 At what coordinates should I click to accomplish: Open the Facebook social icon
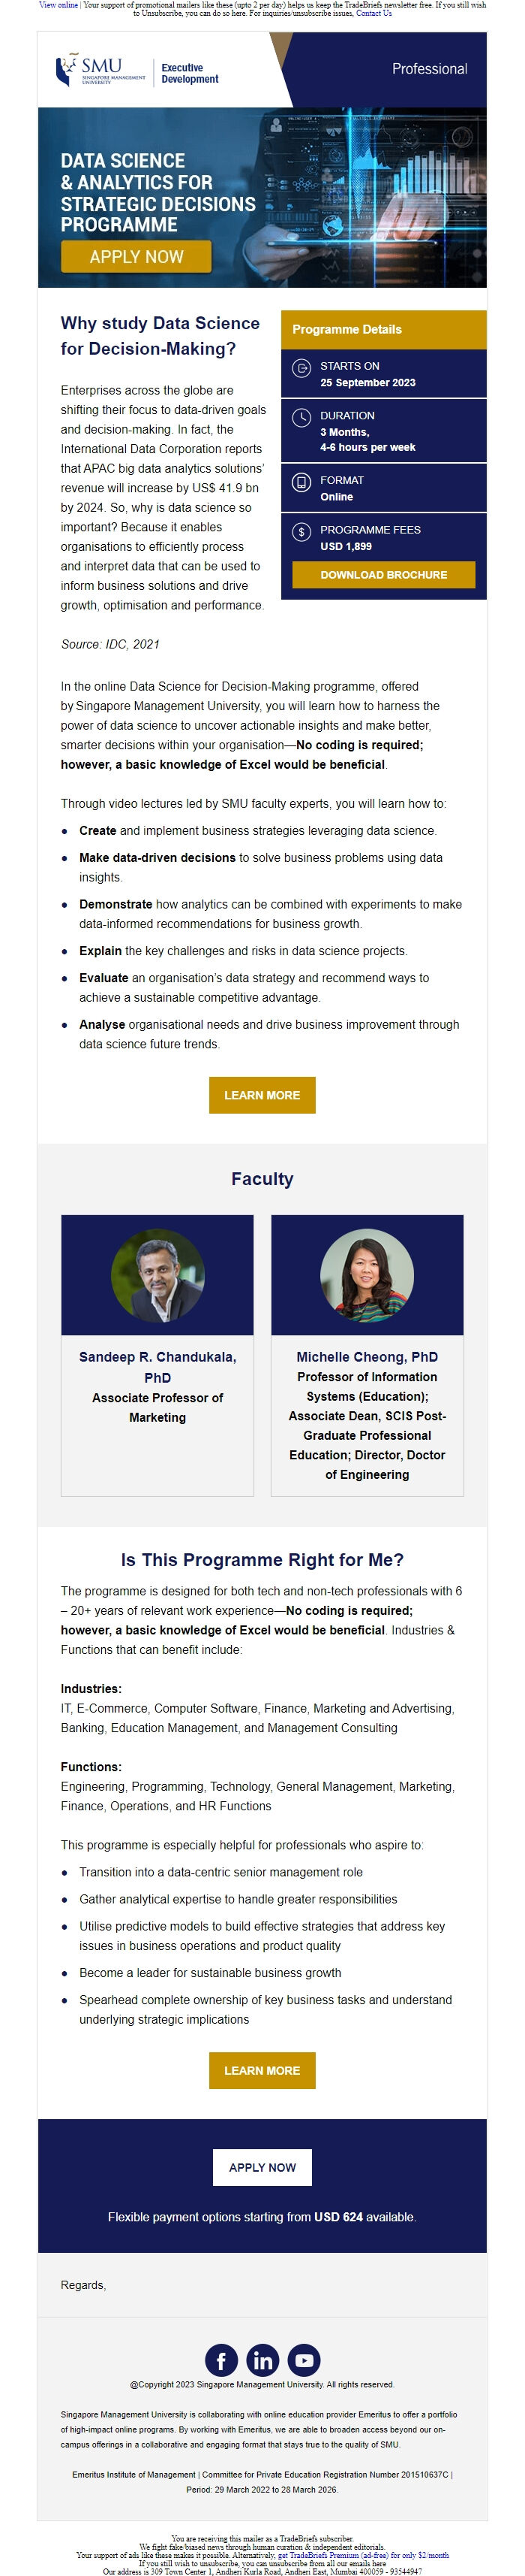coord(220,2359)
